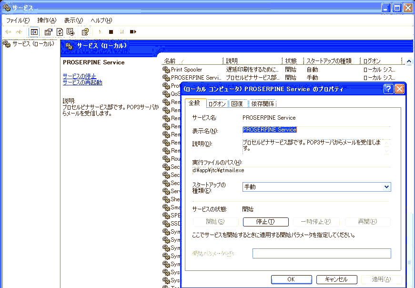Select the service row starting with QoS

pyautogui.click(x=172, y=94)
